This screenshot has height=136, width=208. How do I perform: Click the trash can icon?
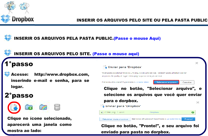pyautogui.click(x=57, y=107)
